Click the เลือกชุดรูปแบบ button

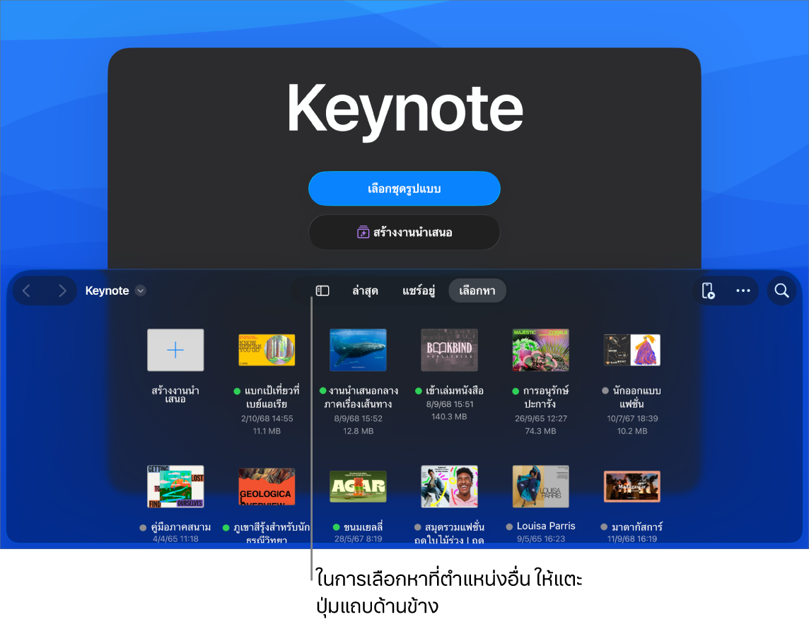[x=404, y=189]
